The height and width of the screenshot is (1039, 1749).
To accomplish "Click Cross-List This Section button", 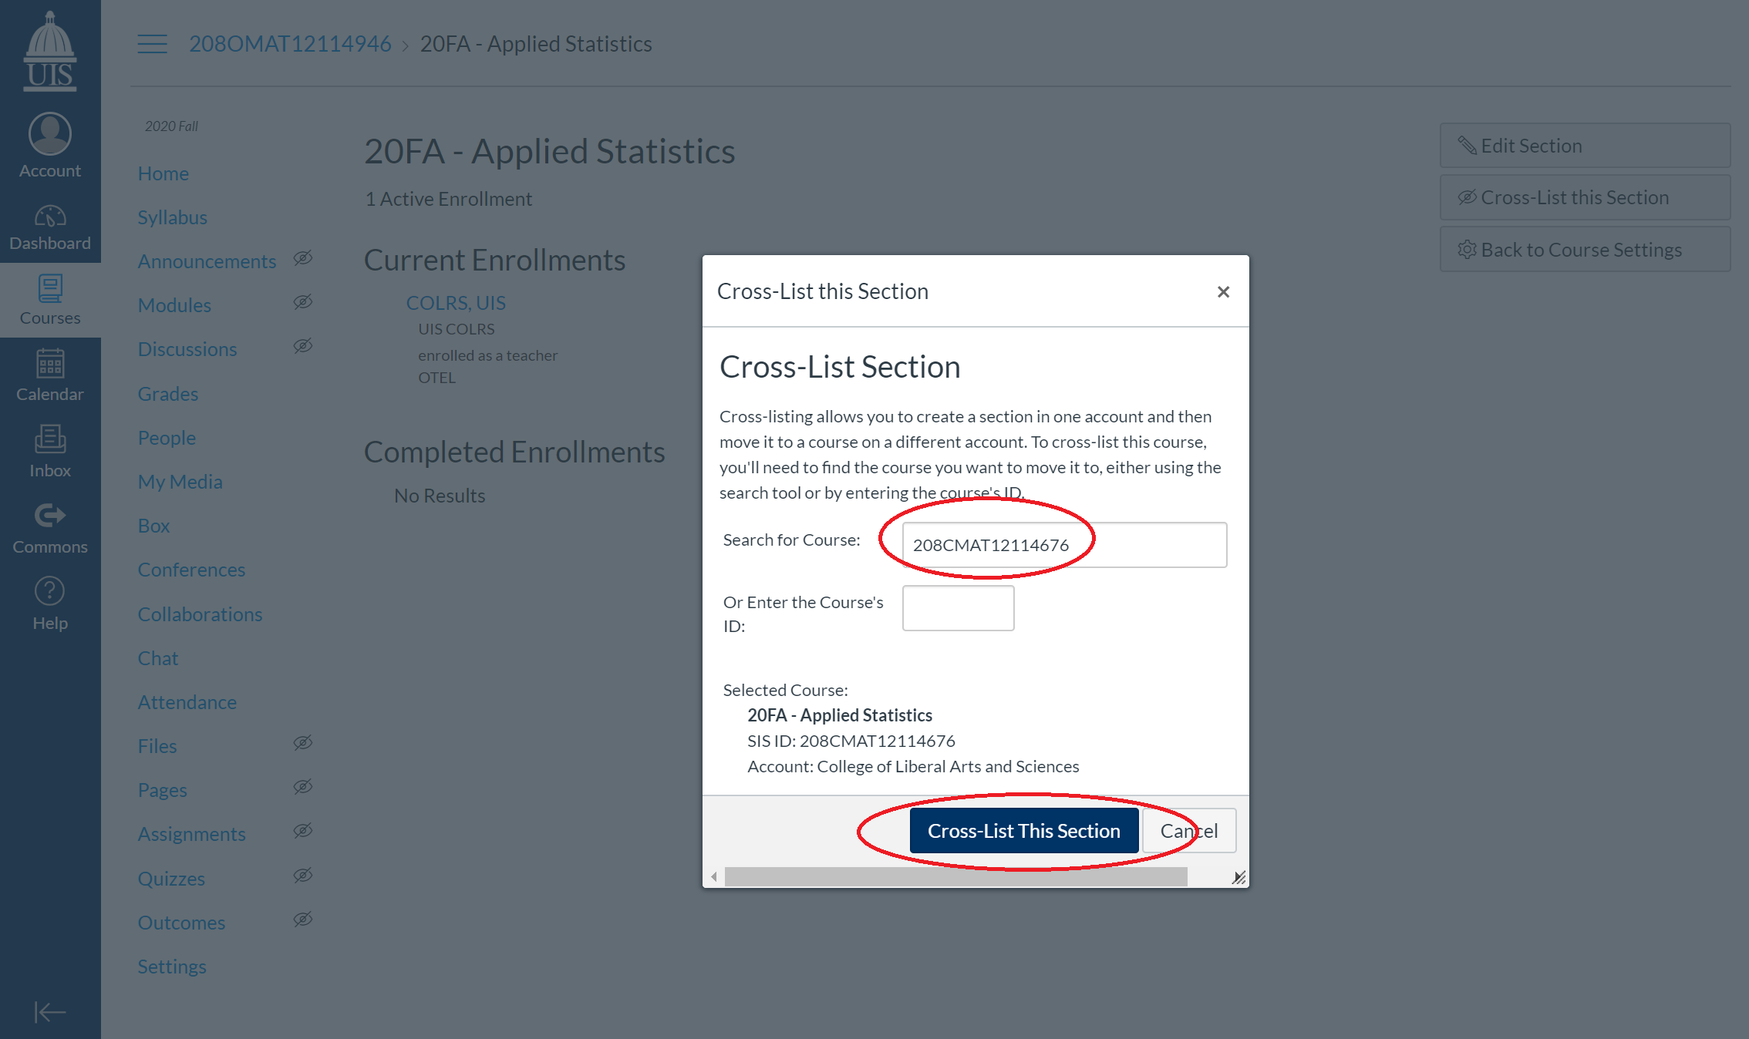I will [x=1024, y=830].
